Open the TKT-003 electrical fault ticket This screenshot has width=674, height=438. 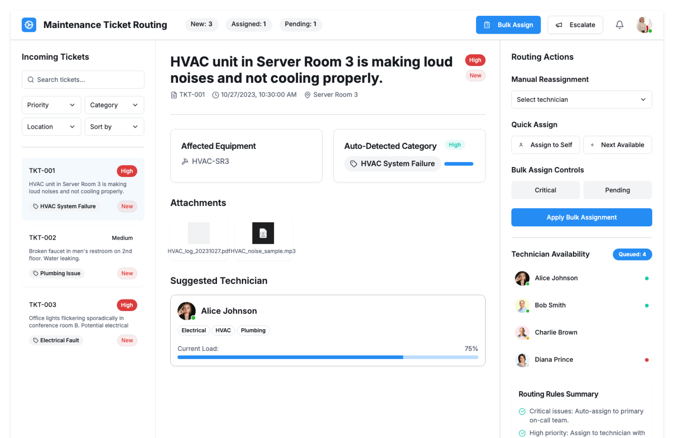point(83,322)
